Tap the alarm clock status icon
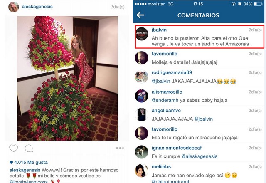The width and height of the screenshot is (266, 183). [239, 4]
